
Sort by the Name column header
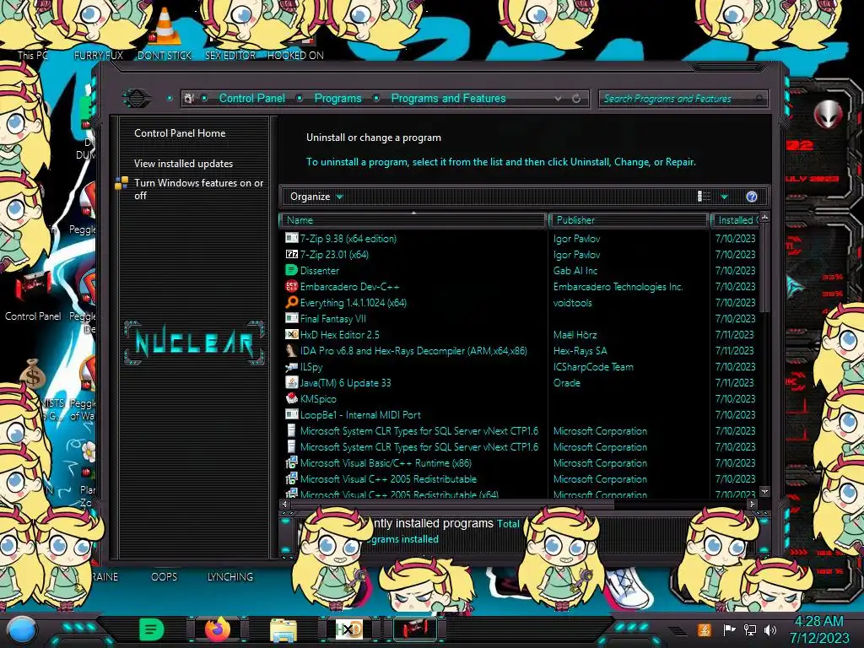coord(413,220)
